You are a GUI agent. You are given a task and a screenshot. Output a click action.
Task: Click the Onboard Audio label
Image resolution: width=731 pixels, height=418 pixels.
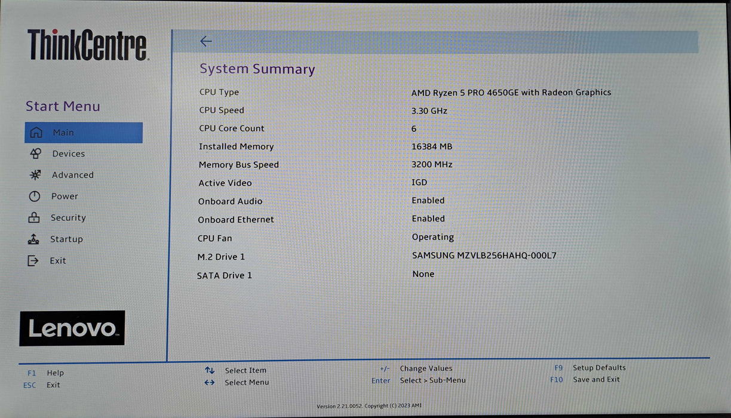click(231, 202)
